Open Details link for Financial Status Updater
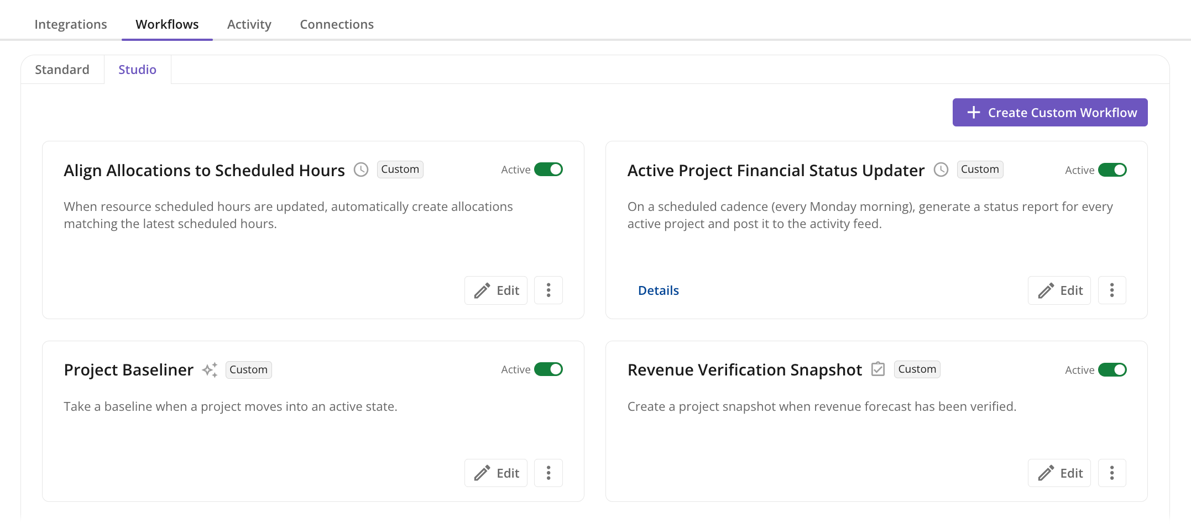 [658, 290]
